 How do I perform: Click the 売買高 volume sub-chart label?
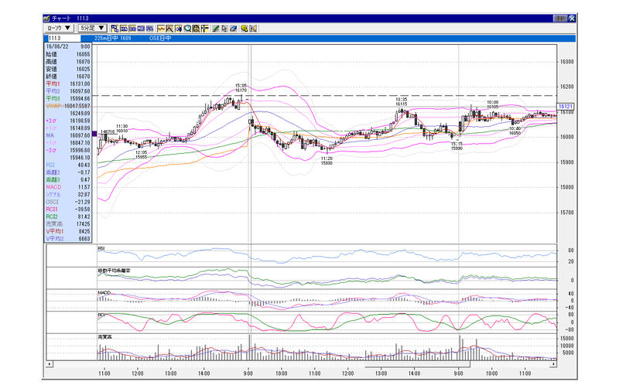(x=105, y=337)
